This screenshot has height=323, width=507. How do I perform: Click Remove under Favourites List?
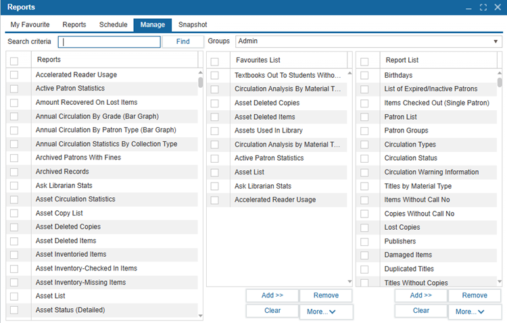(x=326, y=295)
